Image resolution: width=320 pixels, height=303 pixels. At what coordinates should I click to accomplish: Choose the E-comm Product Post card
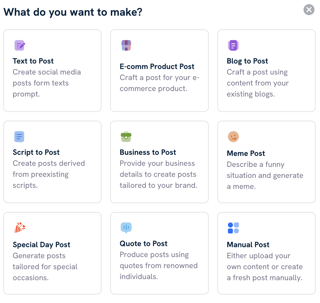pos(159,70)
